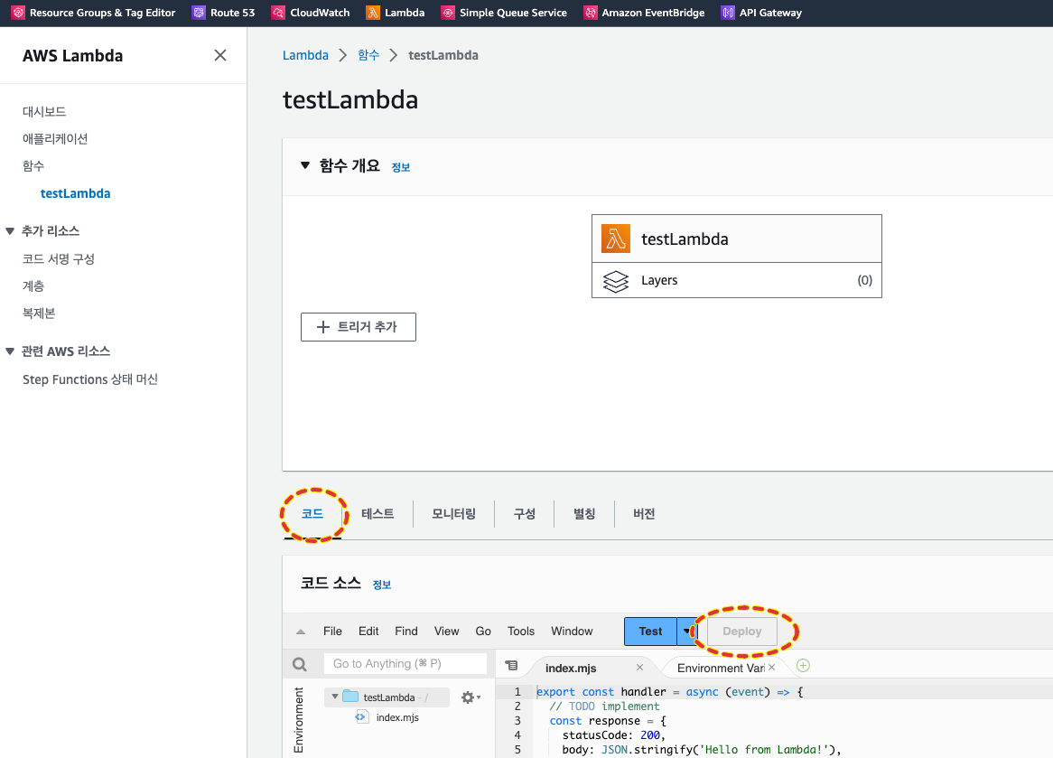Click the tab list icon beside index.mjs
Viewport: 1053px width, 758px height.
pos(512,665)
